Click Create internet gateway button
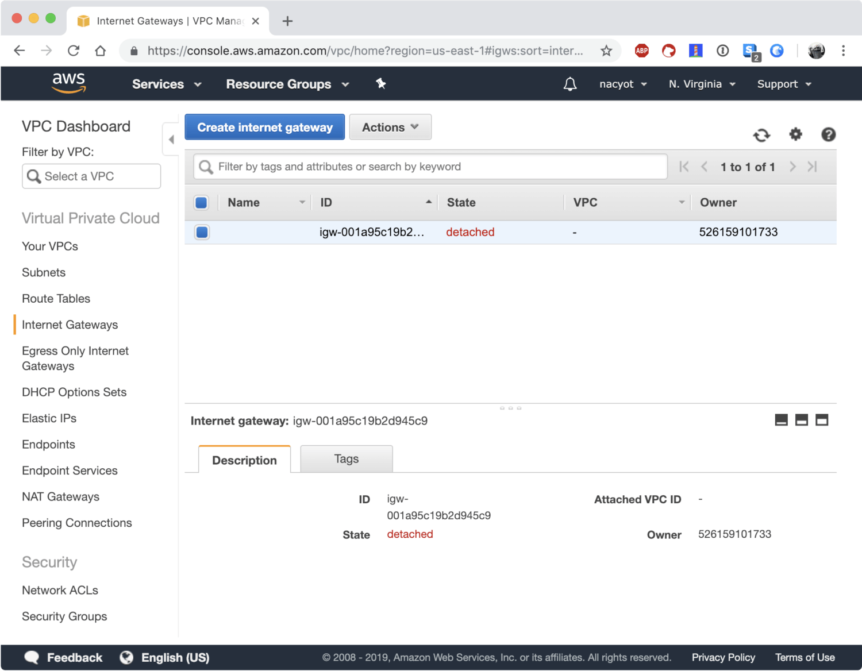Screen dimensions: 862x671 265,127
